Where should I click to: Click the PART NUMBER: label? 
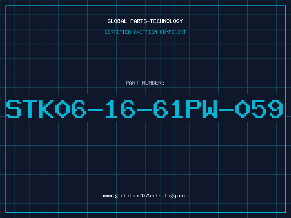pos(145,83)
